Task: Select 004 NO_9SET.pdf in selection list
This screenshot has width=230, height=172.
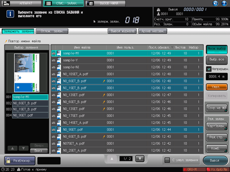Action: (x=30, y=115)
